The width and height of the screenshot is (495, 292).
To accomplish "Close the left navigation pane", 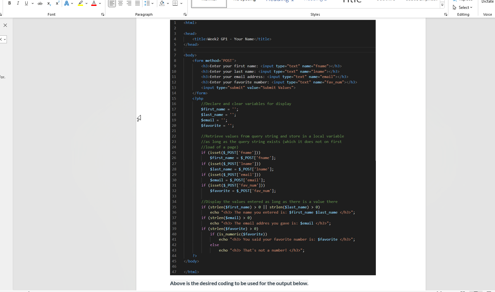I will (x=5, y=25).
